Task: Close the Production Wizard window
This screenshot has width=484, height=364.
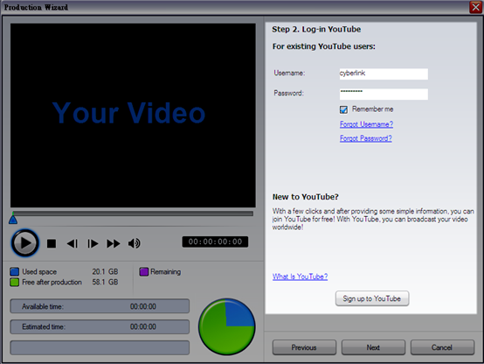Action: (x=475, y=7)
